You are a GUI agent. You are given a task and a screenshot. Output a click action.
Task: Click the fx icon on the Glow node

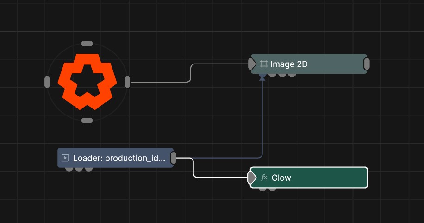[x=264, y=178]
